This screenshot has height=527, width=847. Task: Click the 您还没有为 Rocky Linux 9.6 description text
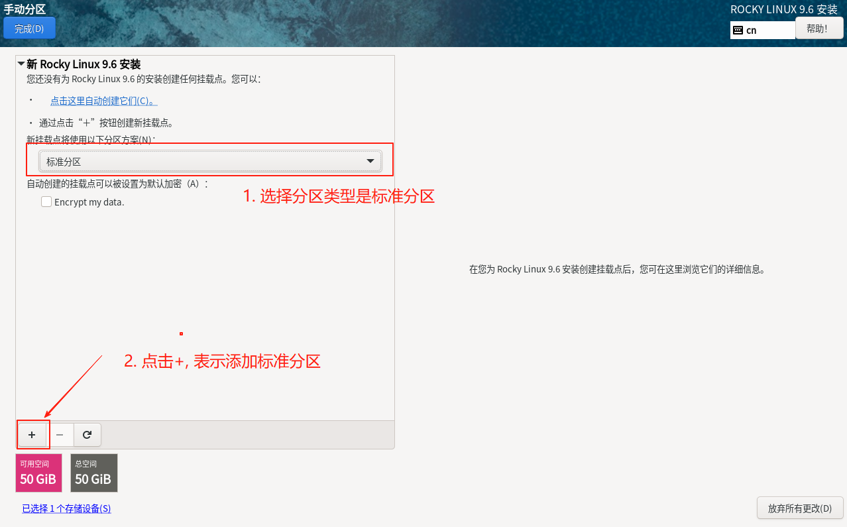coord(144,79)
